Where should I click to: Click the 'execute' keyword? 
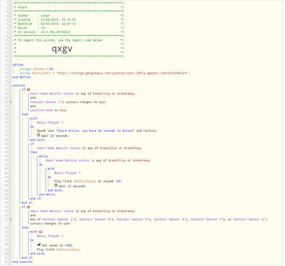click(x=19, y=86)
